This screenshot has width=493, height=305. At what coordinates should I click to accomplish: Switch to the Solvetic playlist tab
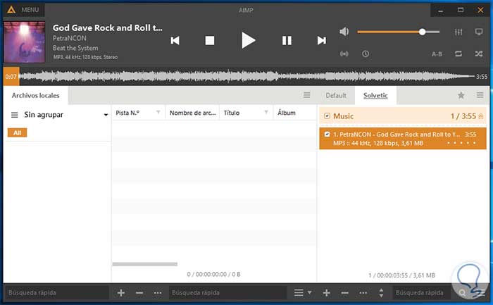[x=375, y=95]
